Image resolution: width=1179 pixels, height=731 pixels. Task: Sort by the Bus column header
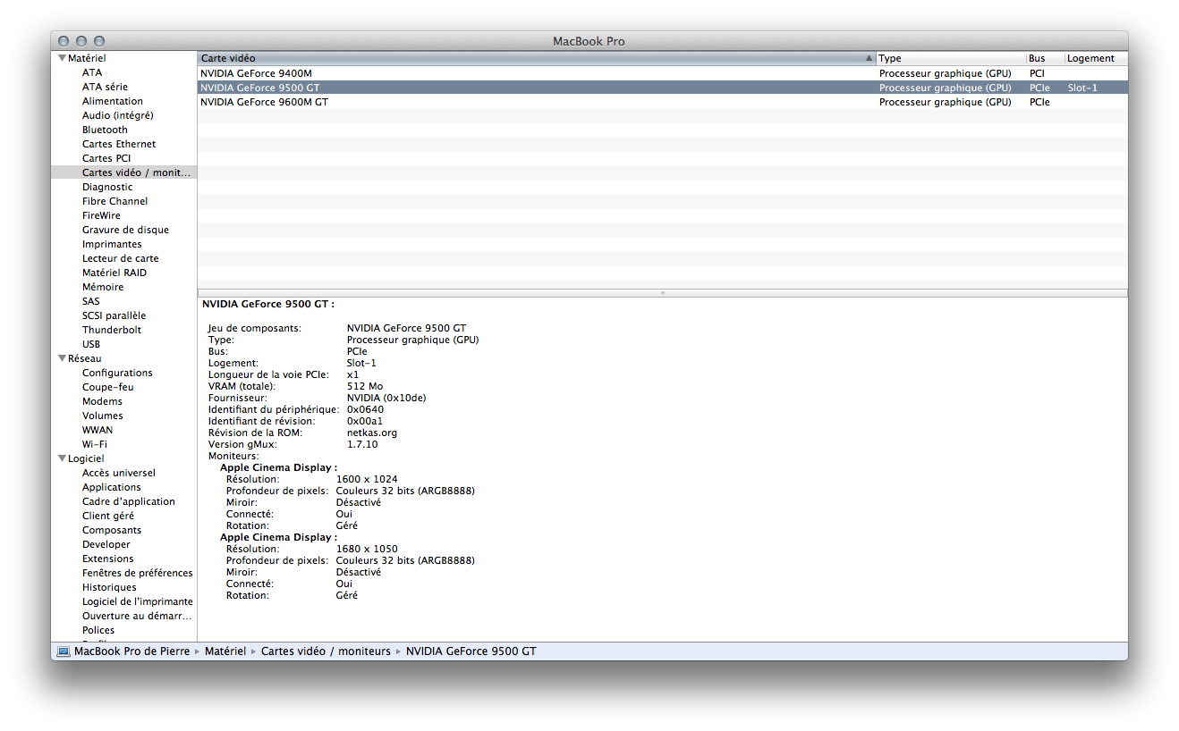(1043, 59)
